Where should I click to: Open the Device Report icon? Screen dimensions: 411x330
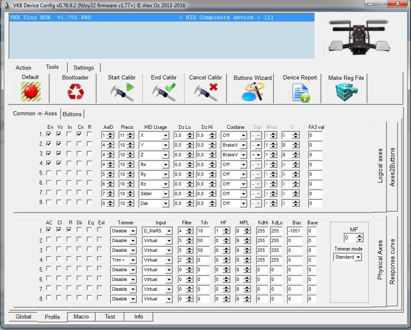coord(300,93)
